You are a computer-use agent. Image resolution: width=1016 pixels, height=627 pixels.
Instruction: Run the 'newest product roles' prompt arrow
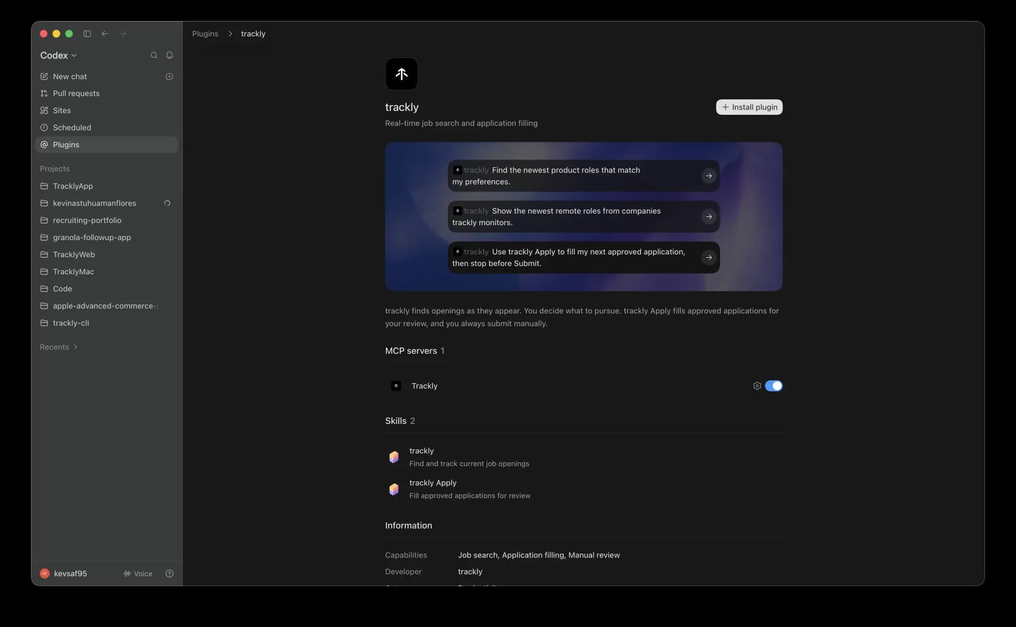(709, 176)
